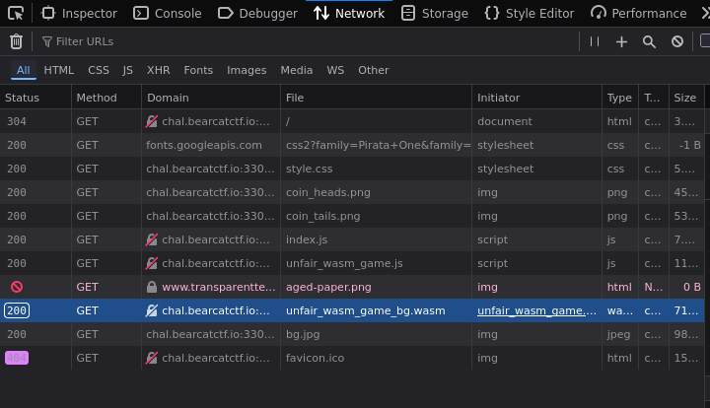Select the bg.jpg request
Screen dimensions: 710x408
point(352,334)
